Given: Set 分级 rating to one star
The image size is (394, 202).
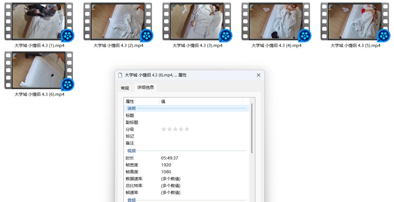Looking at the screenshot, I should click(x=164, y=129).
